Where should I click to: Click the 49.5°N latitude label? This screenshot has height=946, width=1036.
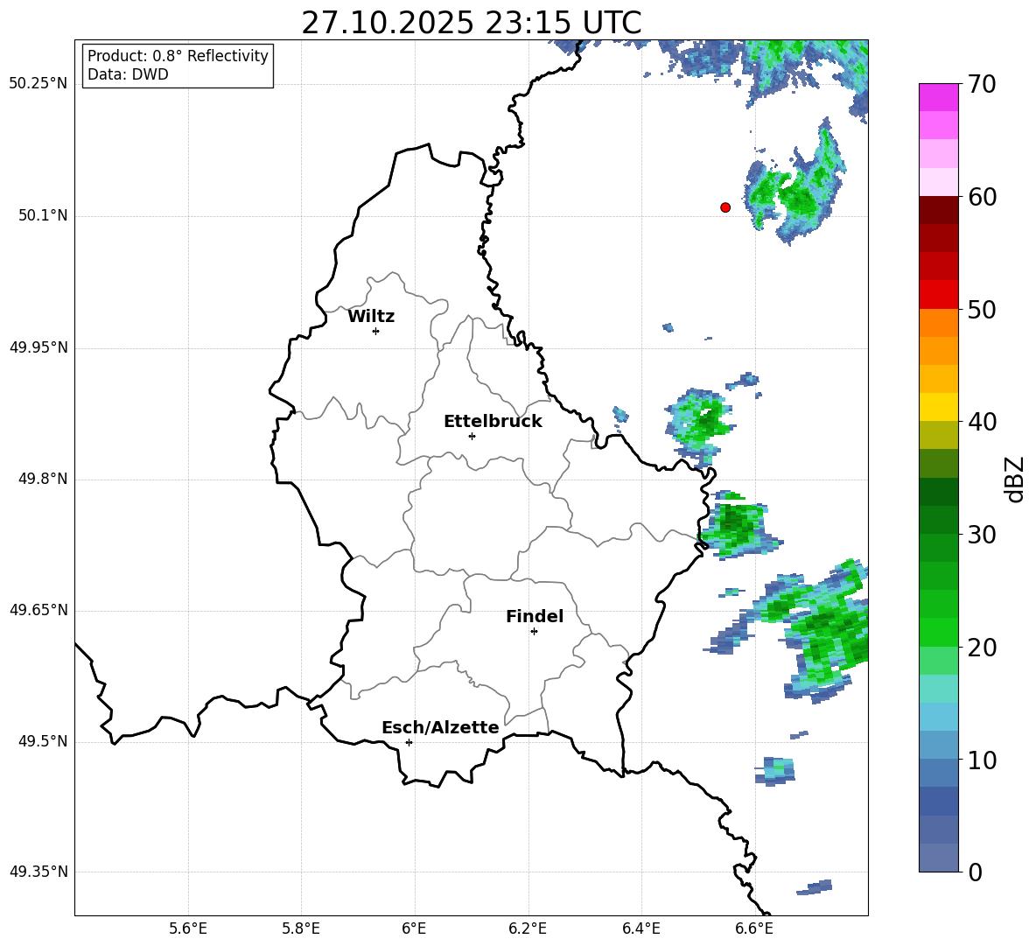pyautogui.click(x=43, y=741)
